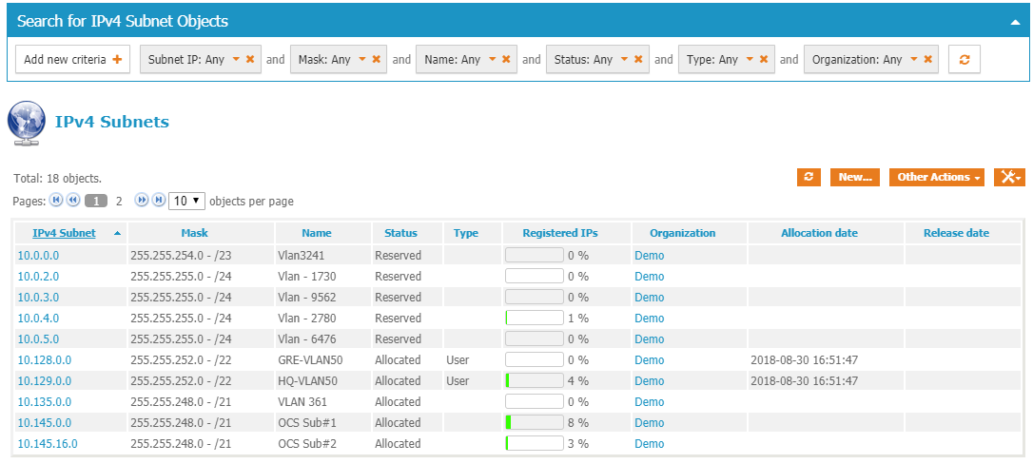Screen dimensions: 1033x464
Task: Reset search criteria with the refresh icon
Action: tap(964, 59)
